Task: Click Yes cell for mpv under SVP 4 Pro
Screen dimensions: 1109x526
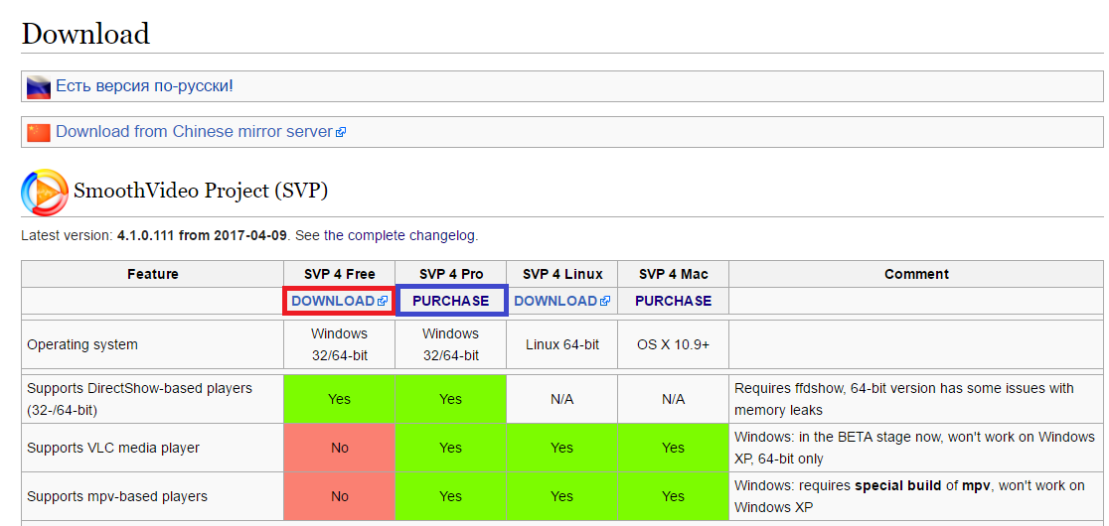Action: coord(450,496)
